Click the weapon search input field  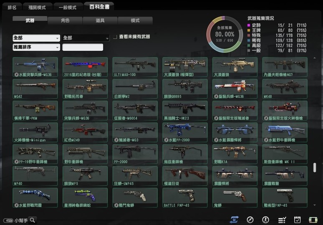click(83, 47)
